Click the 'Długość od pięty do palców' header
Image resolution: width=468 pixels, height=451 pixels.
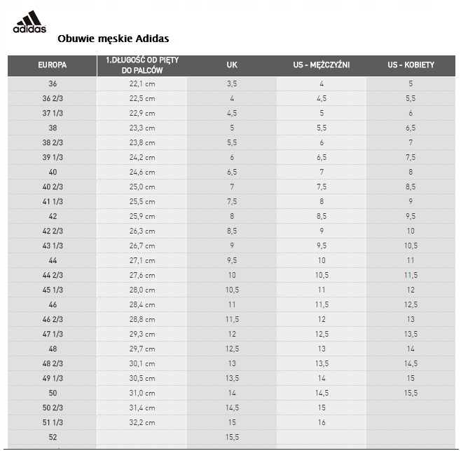142,65
